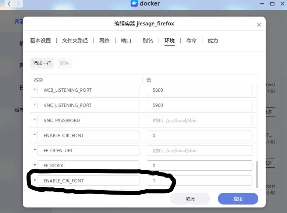This screenshot has height=213, width=287.
Task: Click the environment list vertical scrollbar
Action: (257, 175)
